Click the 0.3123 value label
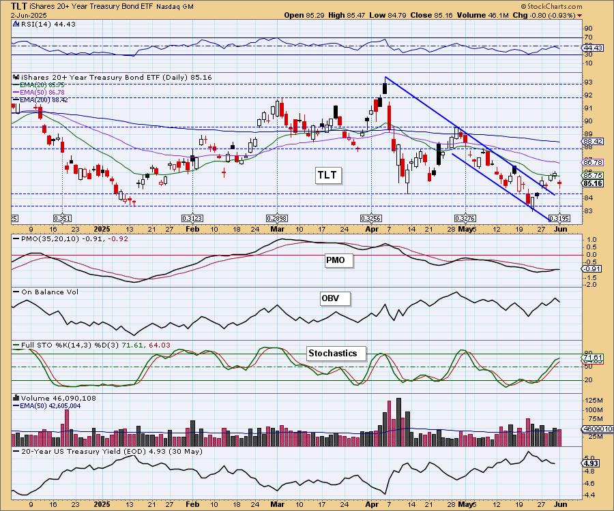The height and width of the screenshot is (511, 614). tap(192, 218)
